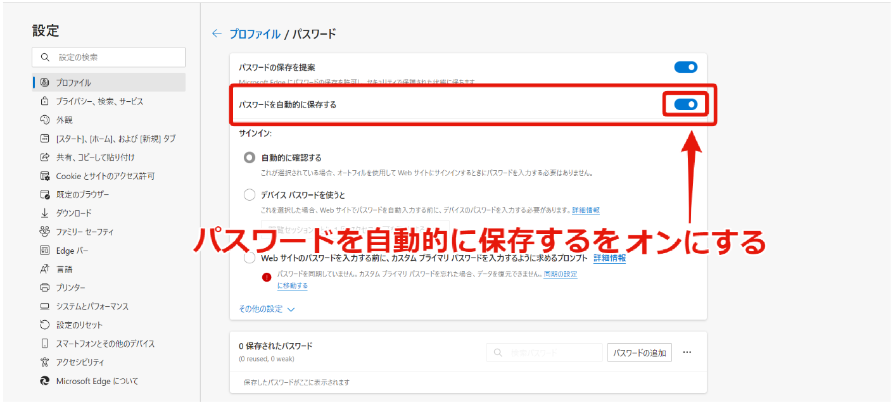The height and width of the screenshot is (405, 893).
Task: Open Microsoft Edge について page
Action: 108,381
